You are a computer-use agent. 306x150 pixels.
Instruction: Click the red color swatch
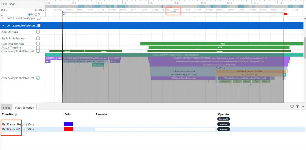(x=68, y=129)
